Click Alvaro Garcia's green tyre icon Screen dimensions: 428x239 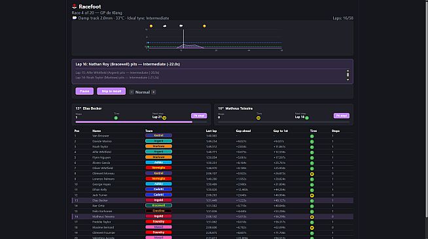click(312, 163)
